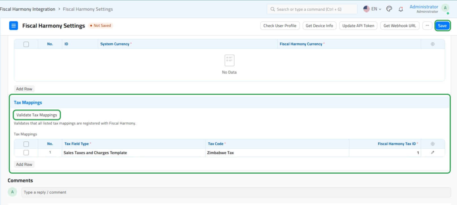
Task: Open the theme switcher palette icon
Action: click(389, 9)
